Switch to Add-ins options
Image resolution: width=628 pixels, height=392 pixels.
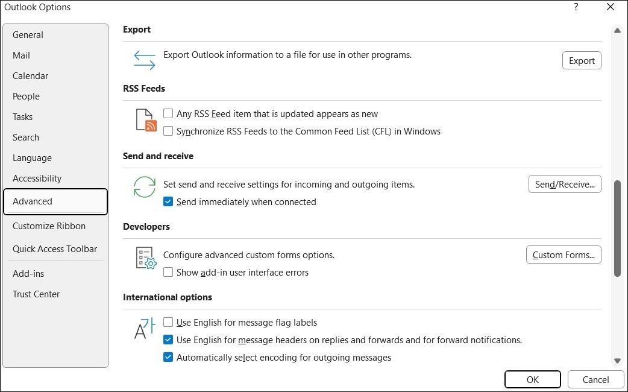pos(55,274)
